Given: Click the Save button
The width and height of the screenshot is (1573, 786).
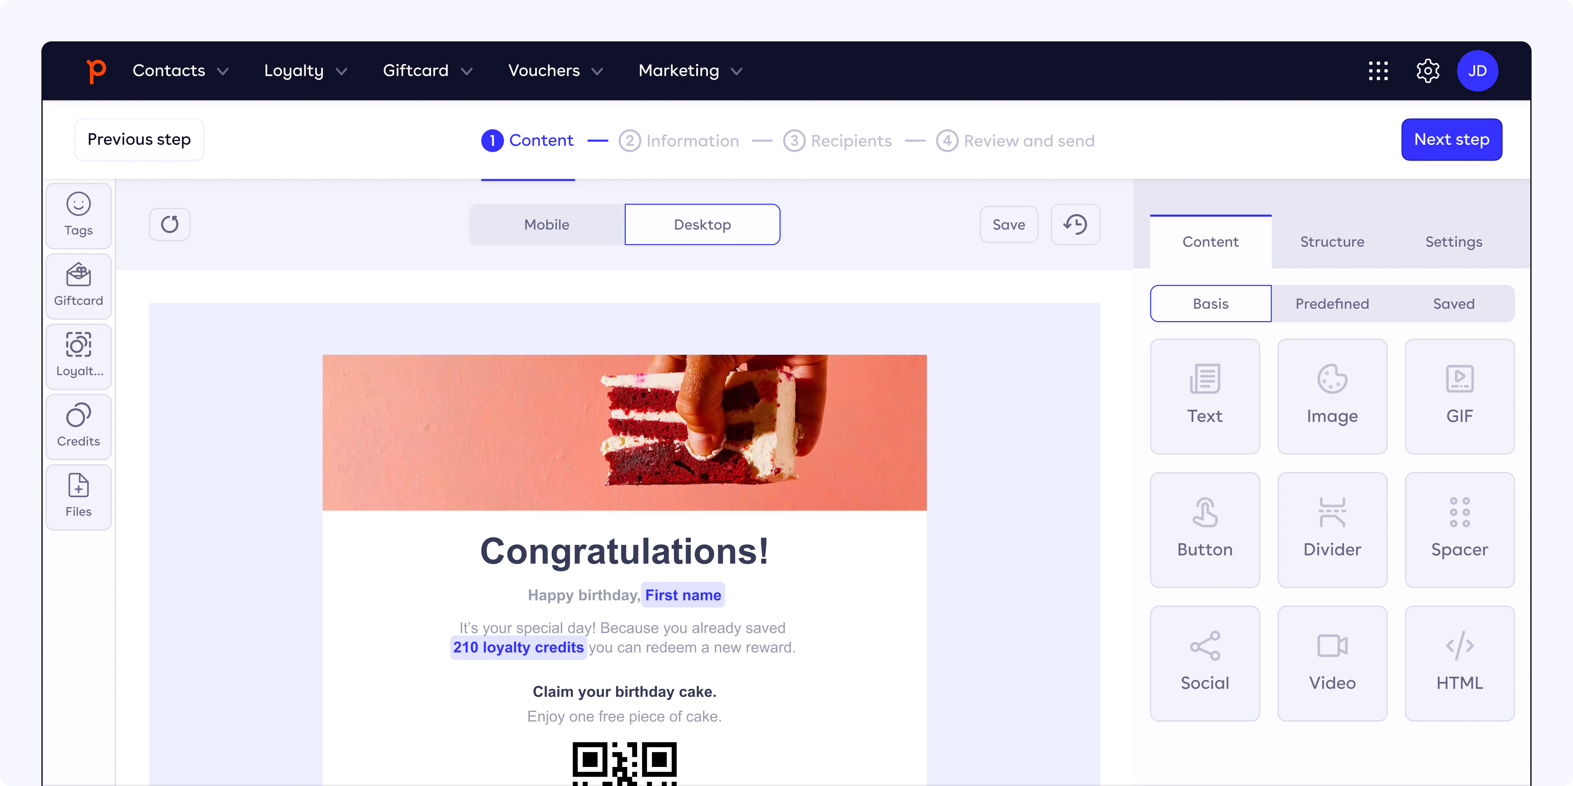Looking at the screenshot, I should (x=1008, y=224).
